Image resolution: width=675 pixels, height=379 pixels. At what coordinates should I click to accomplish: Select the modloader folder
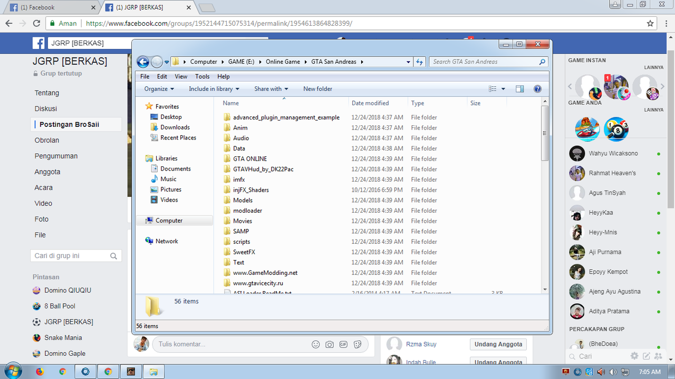pos(247,211)
